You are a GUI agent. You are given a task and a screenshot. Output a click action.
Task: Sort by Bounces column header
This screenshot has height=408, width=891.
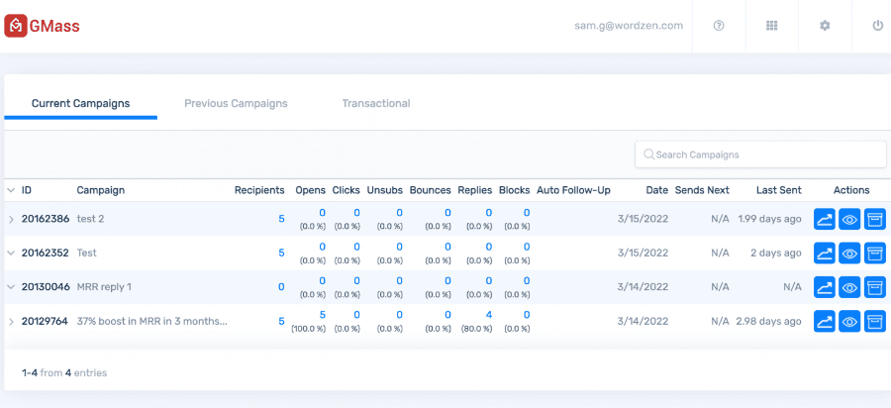tap(431, 190)
